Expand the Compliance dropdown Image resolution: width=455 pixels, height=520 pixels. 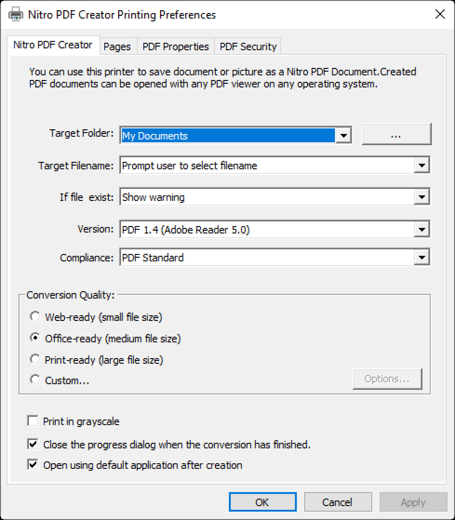(422, 257)
